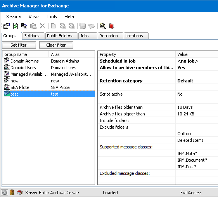Click the Save floppy disk icon

click(x=83, y=26)
